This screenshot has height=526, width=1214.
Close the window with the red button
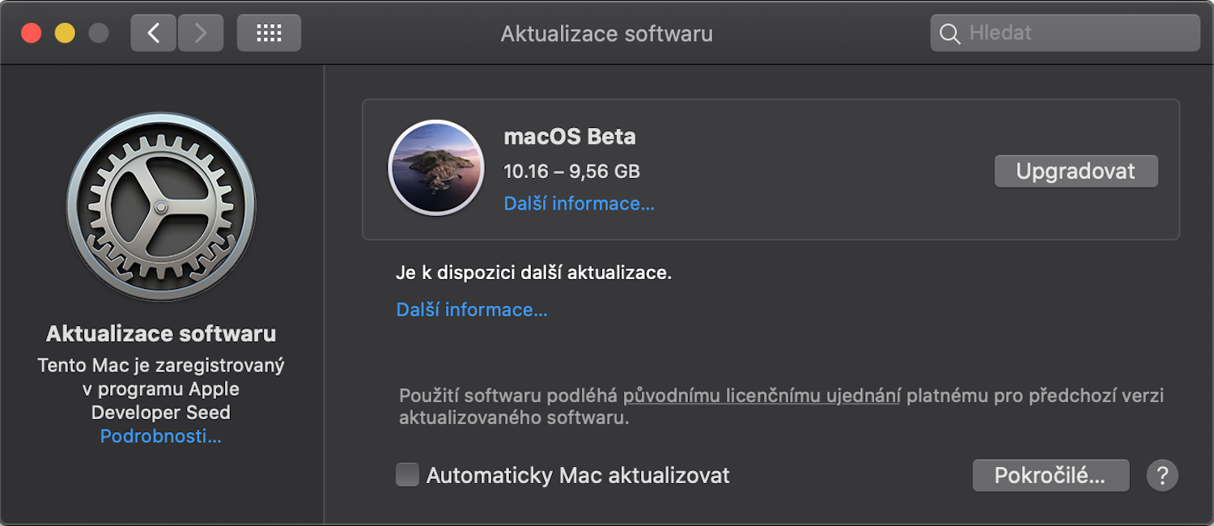point(31,33)
